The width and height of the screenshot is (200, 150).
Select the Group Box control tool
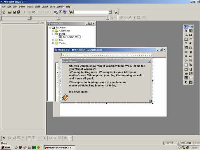186,39
